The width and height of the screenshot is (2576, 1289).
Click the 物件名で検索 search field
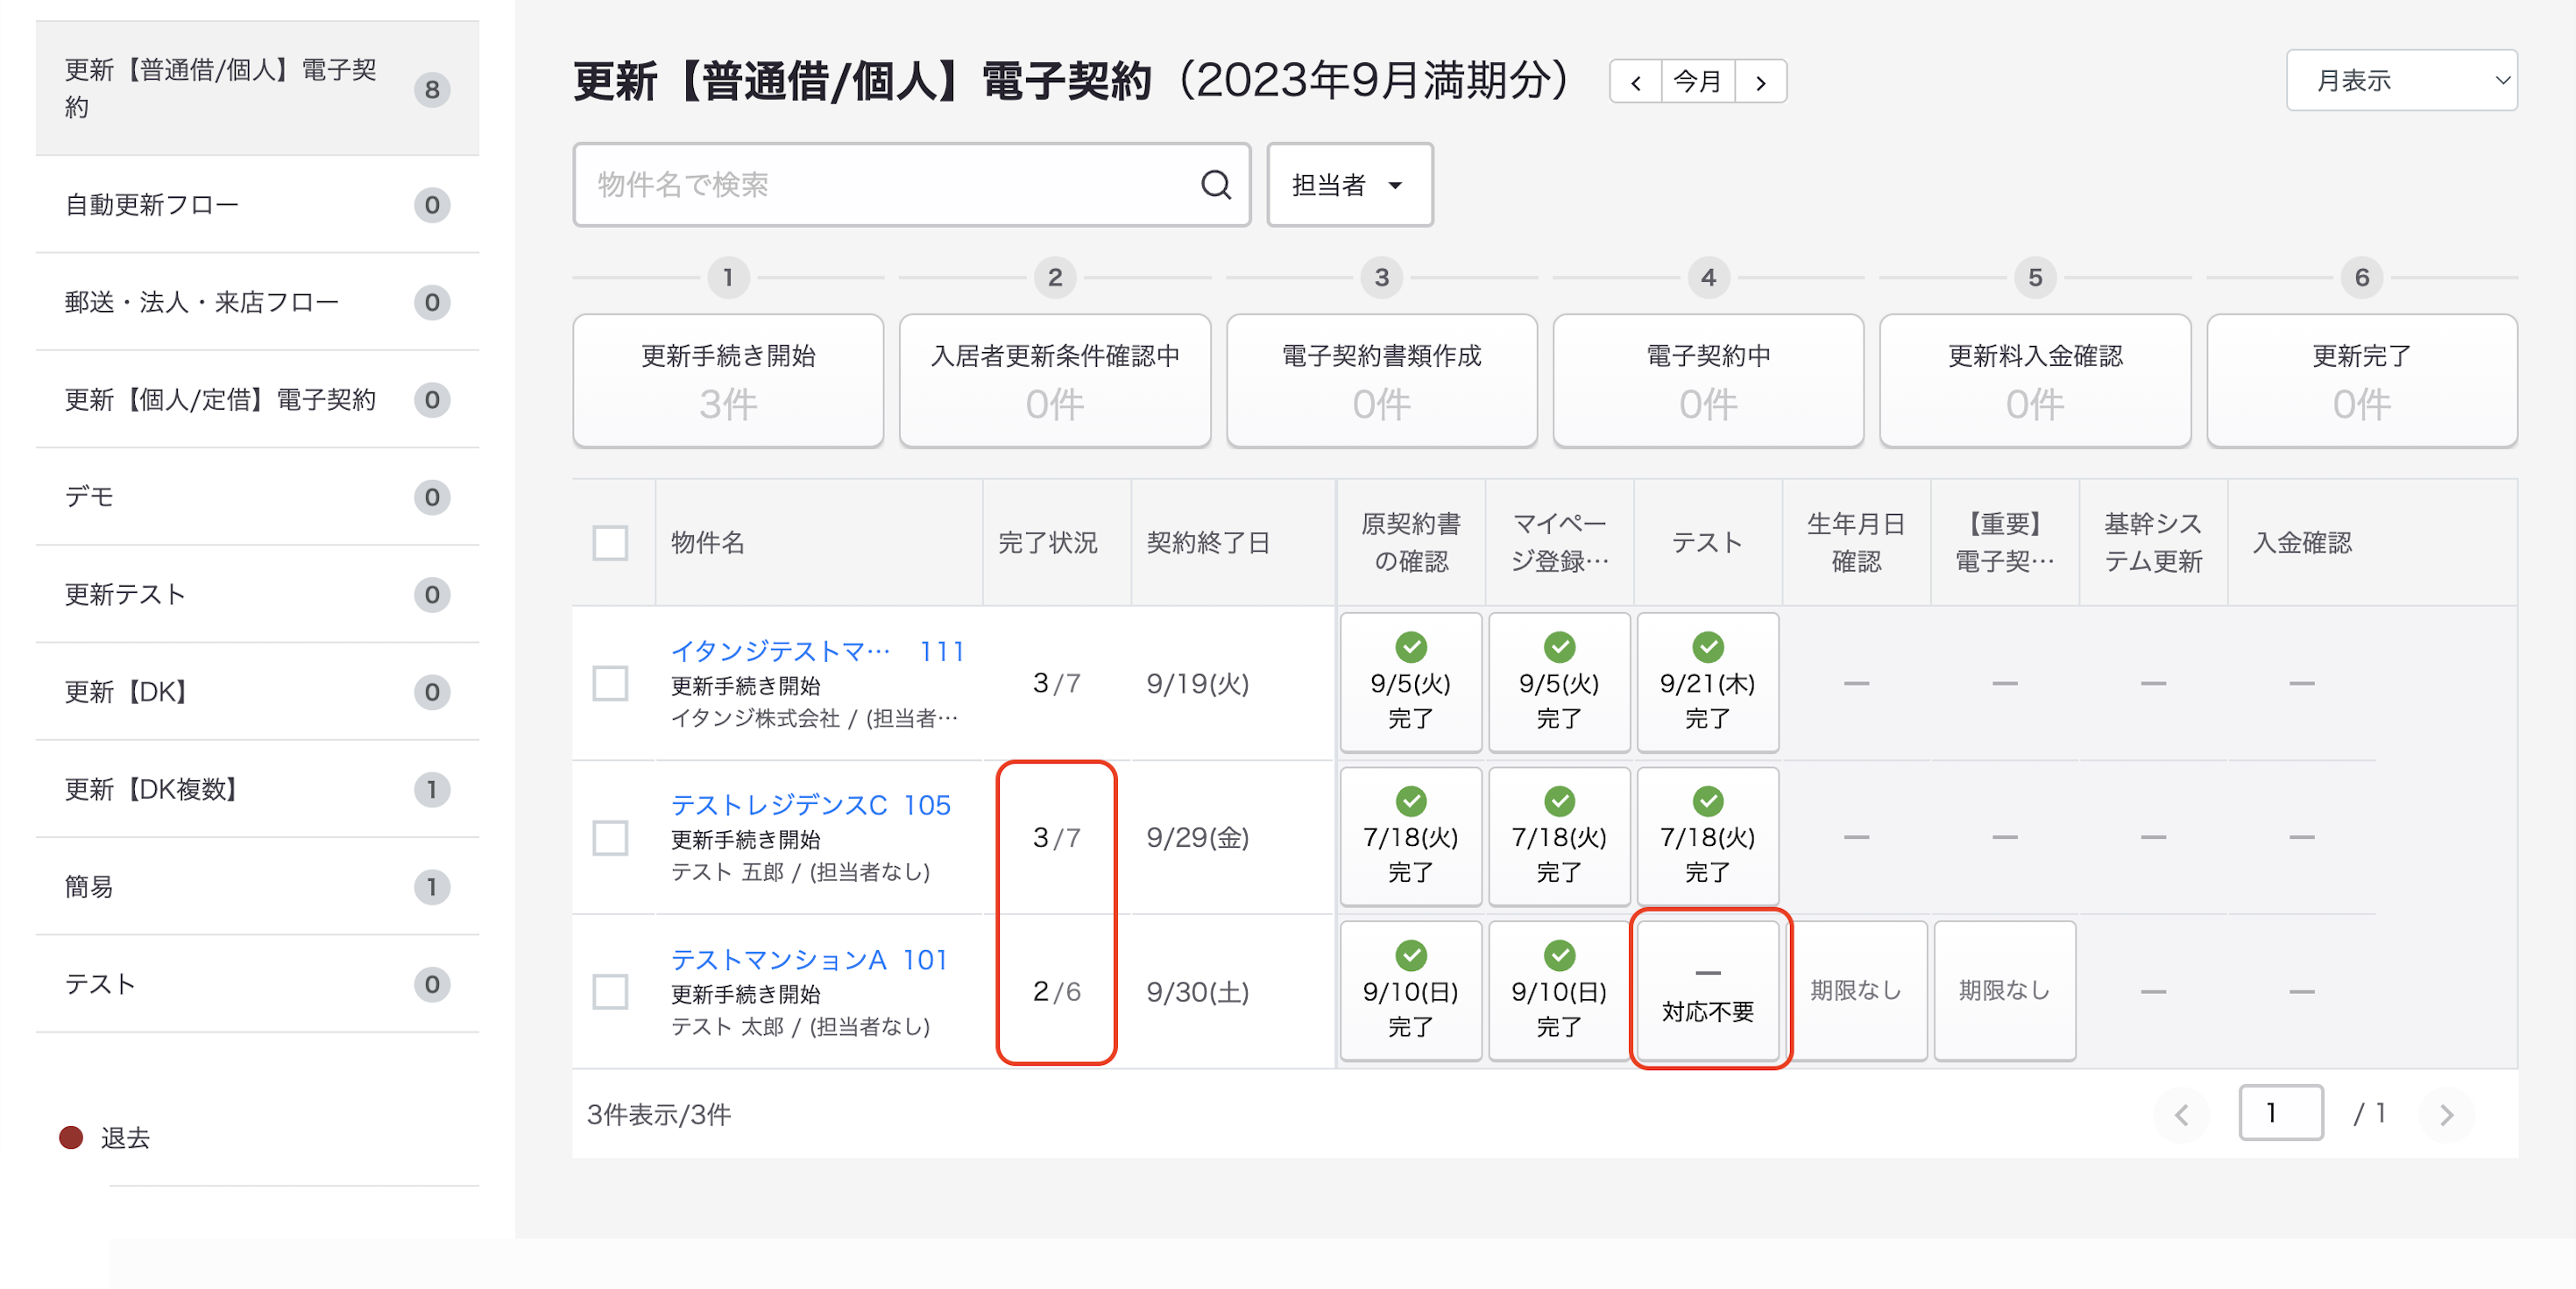coord(911,185)
